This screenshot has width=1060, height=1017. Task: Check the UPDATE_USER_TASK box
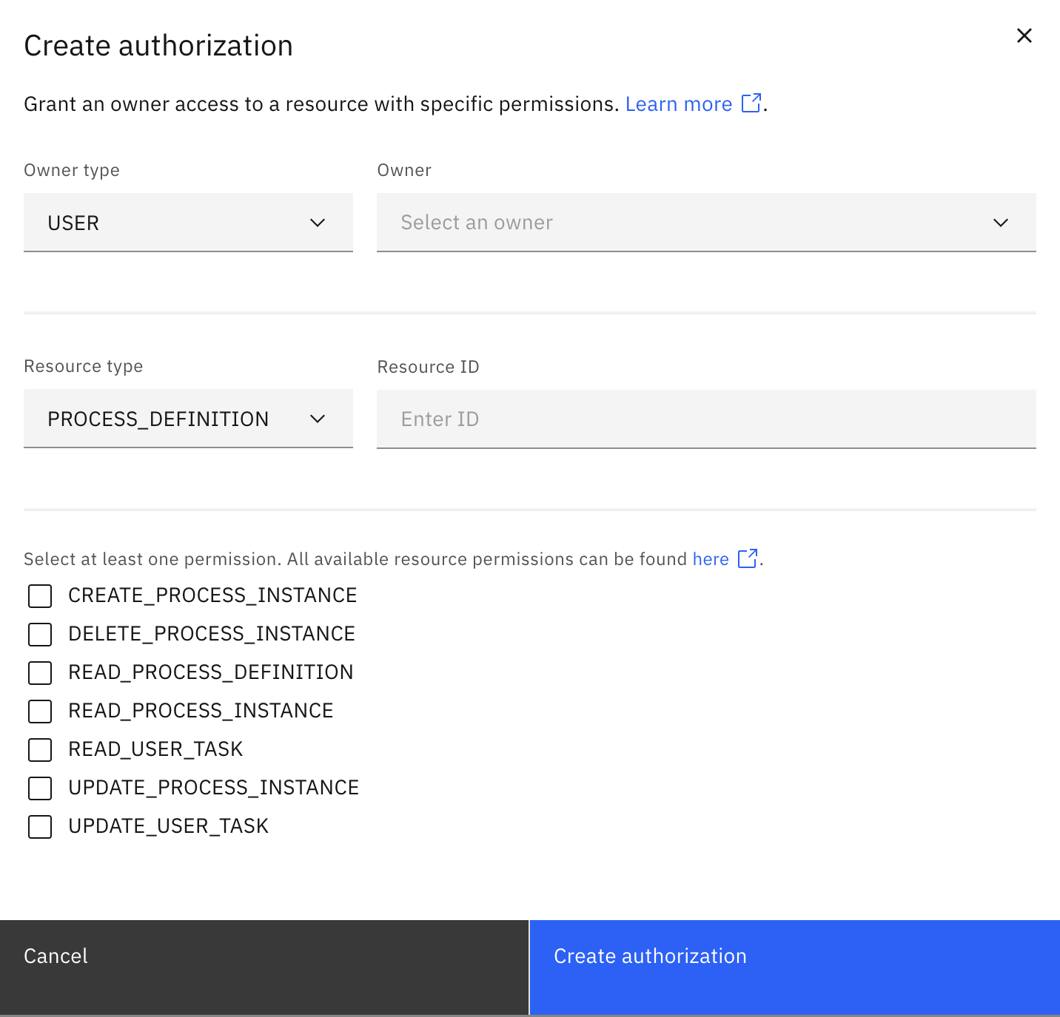click(40, 827)
